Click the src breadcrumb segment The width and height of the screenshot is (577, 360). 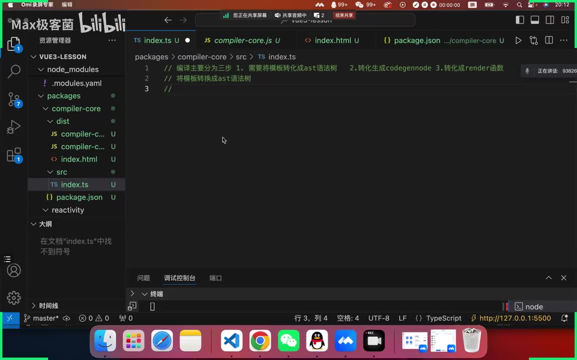(x=241, y=57)
